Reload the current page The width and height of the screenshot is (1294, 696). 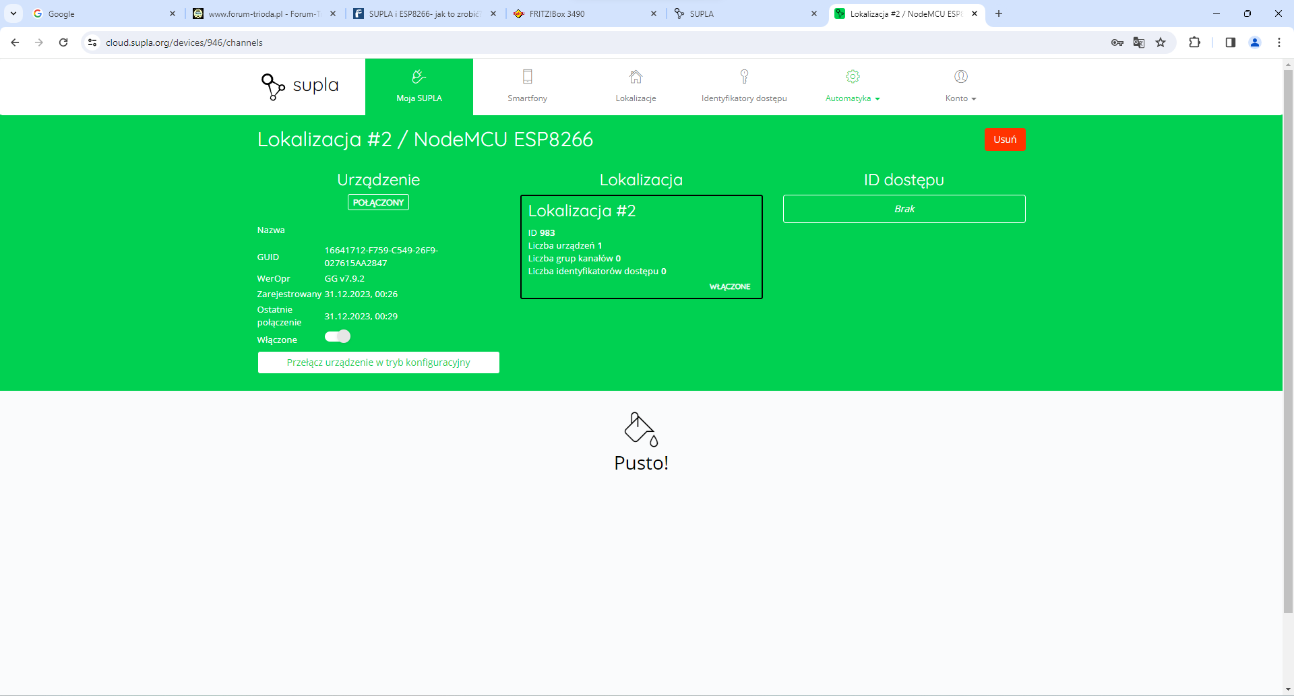(x=63, y=42)
